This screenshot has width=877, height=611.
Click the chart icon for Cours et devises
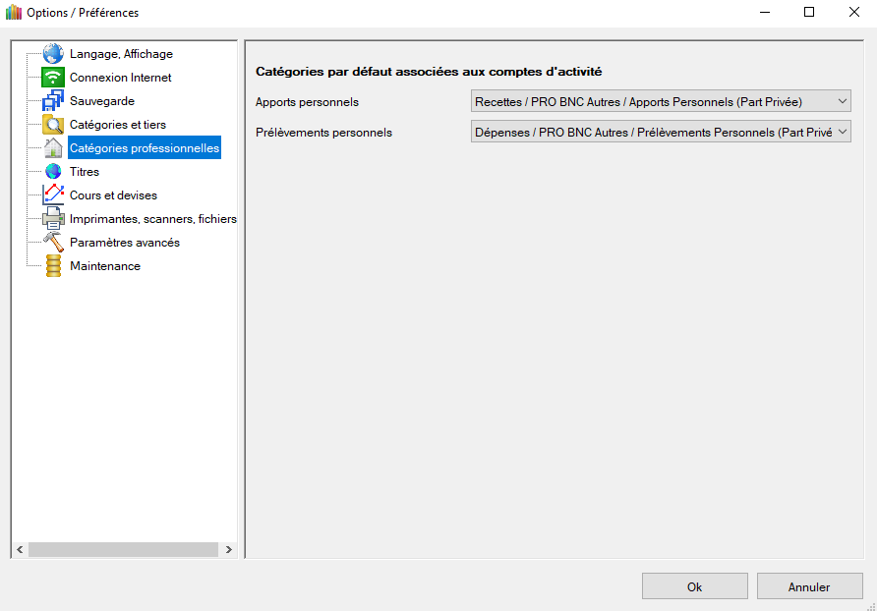coord(53,195)
